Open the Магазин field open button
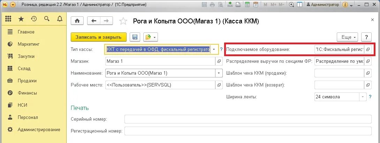380x143 pixels. (219, 61)
